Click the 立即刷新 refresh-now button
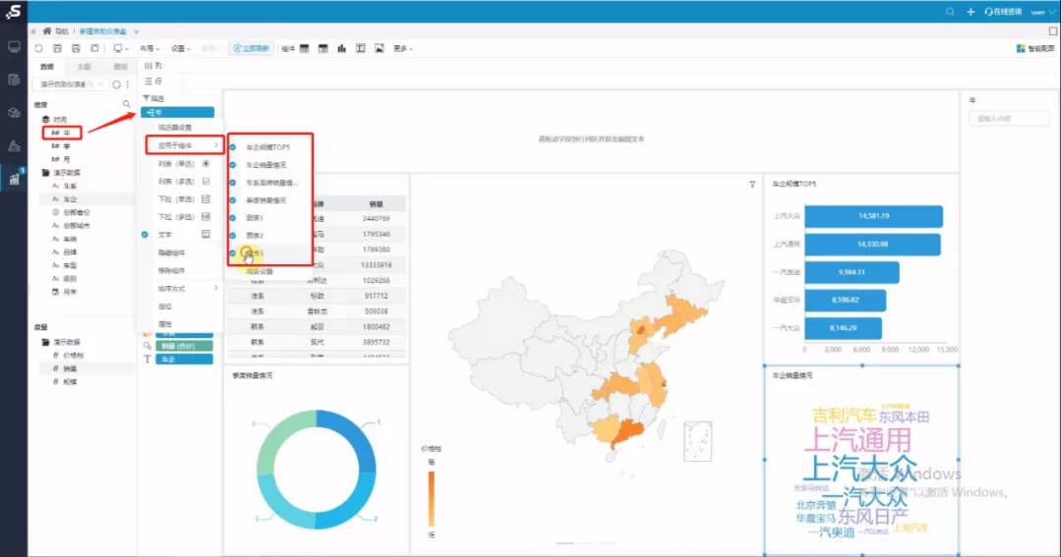 click(251, 49)
